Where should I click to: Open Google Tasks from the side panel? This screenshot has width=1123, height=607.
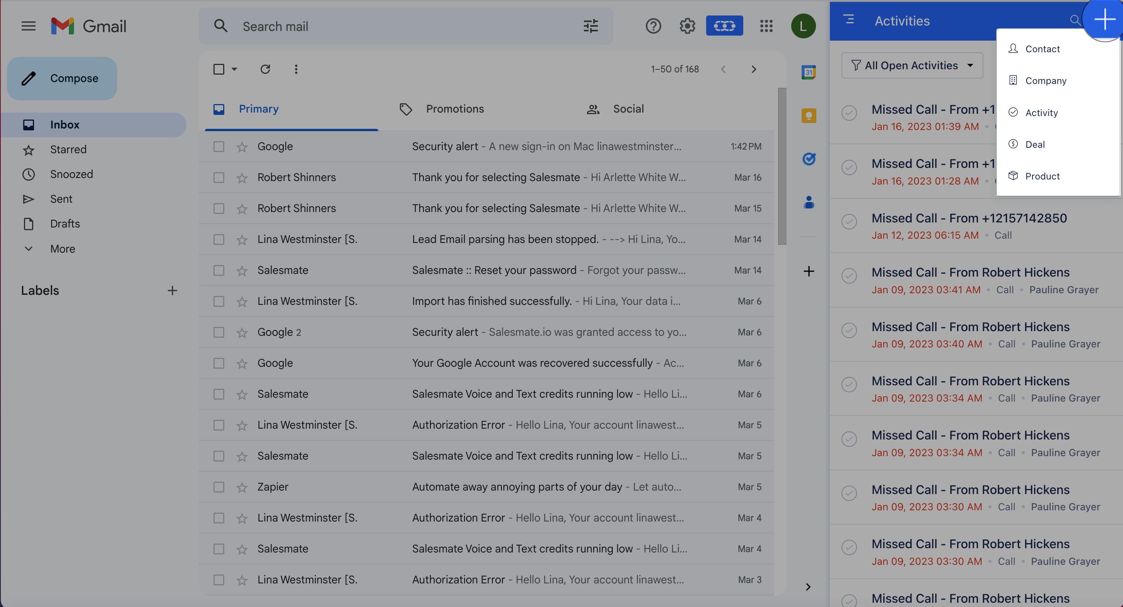[x=808, y=159]
